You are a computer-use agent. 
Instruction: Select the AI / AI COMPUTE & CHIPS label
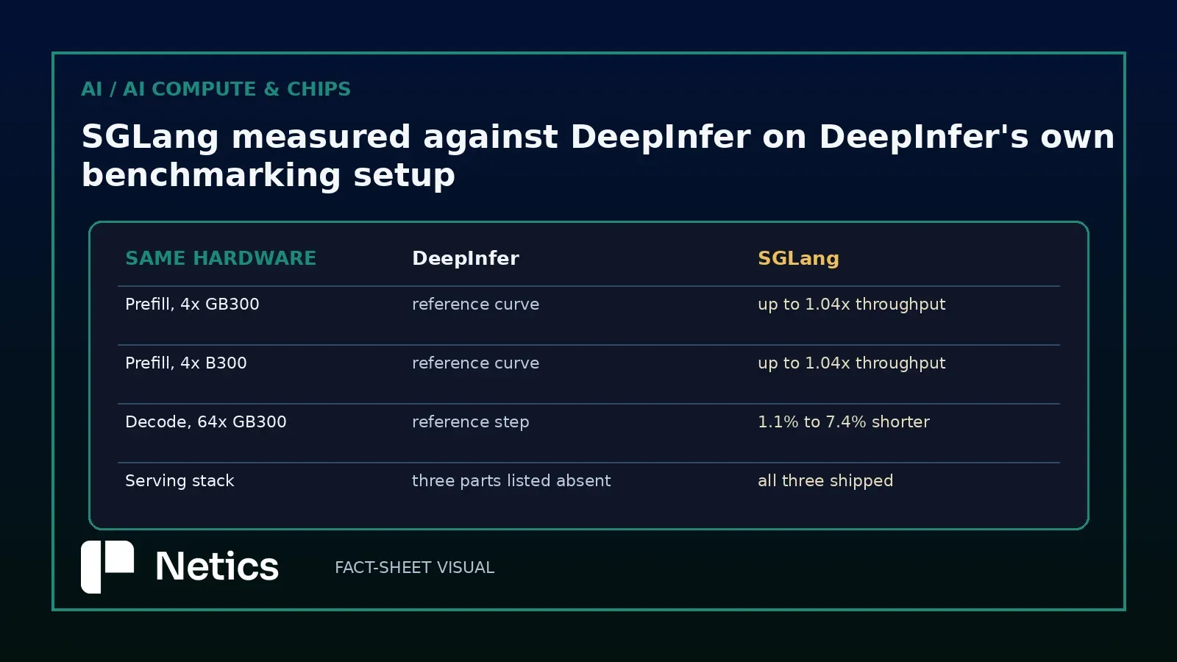coord(216,89)
